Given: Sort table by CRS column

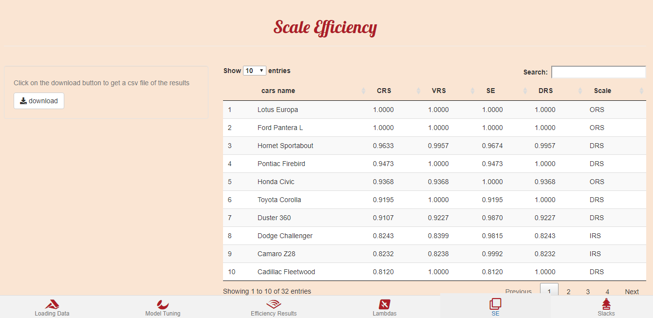Looking at the screenshot, I should [384, 91].
